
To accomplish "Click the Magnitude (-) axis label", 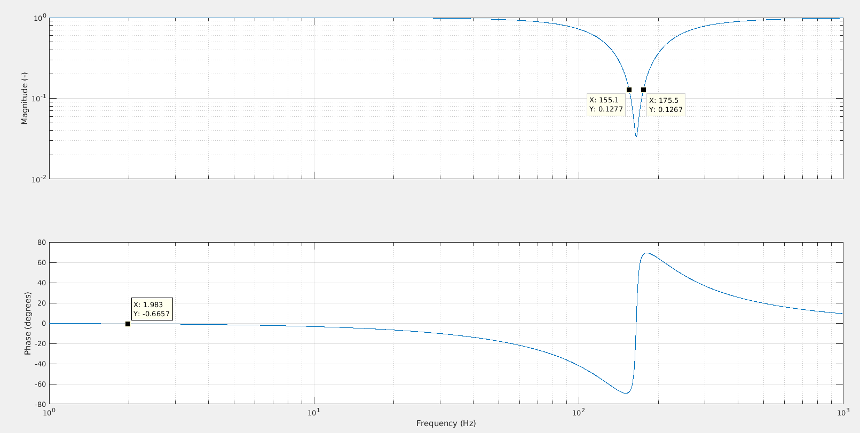I will (x=25, y=98).
